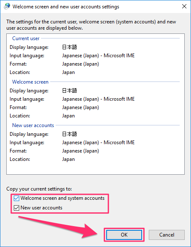Click Current user Format Japanese (Japan) value

pyautogui.click(x=81, y=64)
